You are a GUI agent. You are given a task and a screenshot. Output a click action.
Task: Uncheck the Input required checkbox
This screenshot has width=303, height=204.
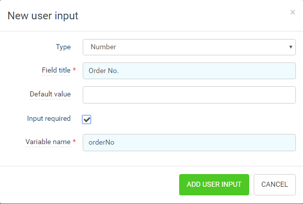(86, 119)
